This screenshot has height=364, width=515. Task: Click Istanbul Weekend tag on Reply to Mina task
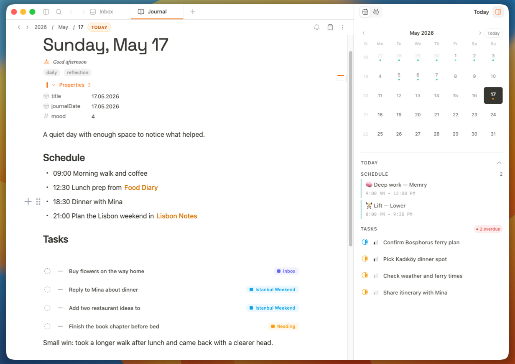(x=273, y=290)
